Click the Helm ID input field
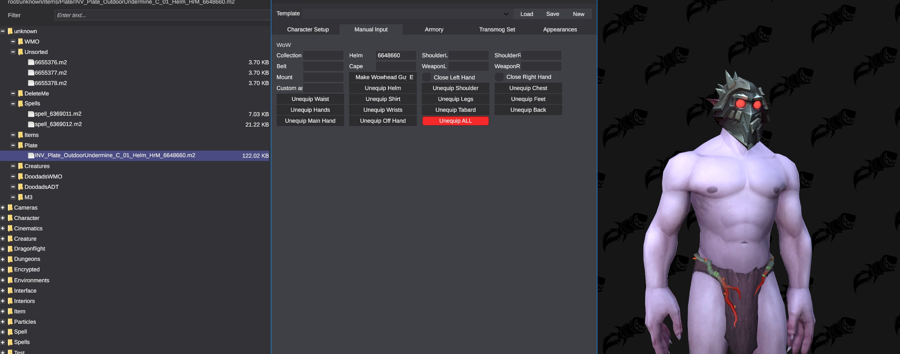 (x=396, y=55)
